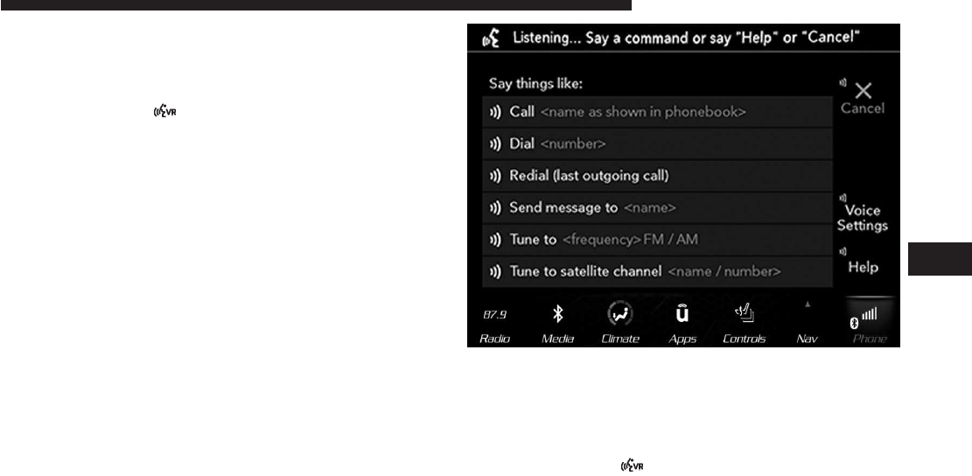Click the X Cancel icon

pyautogui.click(x=863, y=91)
